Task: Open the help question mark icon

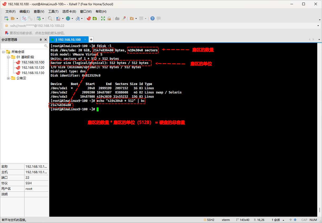Action: [x=152, y=18]
